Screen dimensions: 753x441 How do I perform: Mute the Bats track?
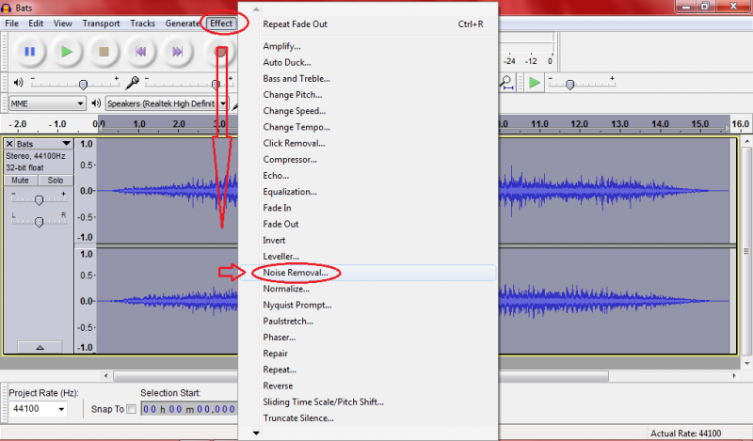pyautogui.click(x=20, y=180)
